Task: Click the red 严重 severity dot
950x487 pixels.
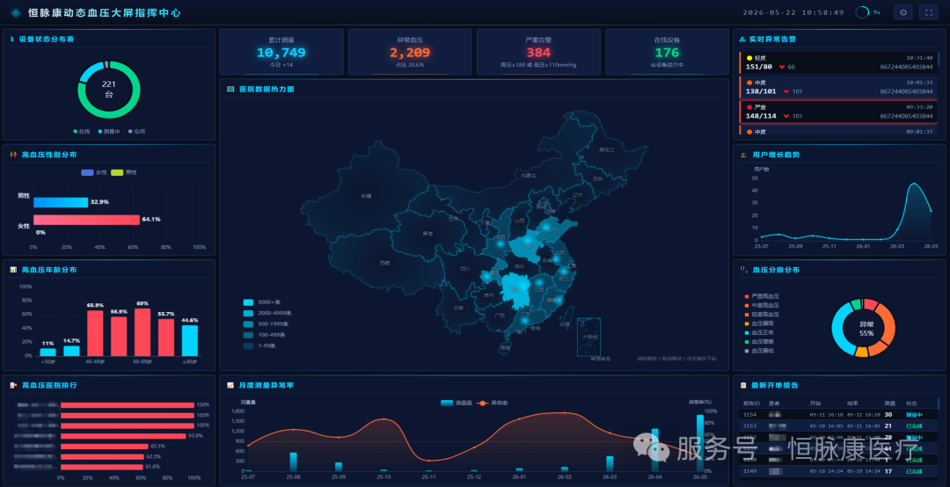Action: coord(749,107)
